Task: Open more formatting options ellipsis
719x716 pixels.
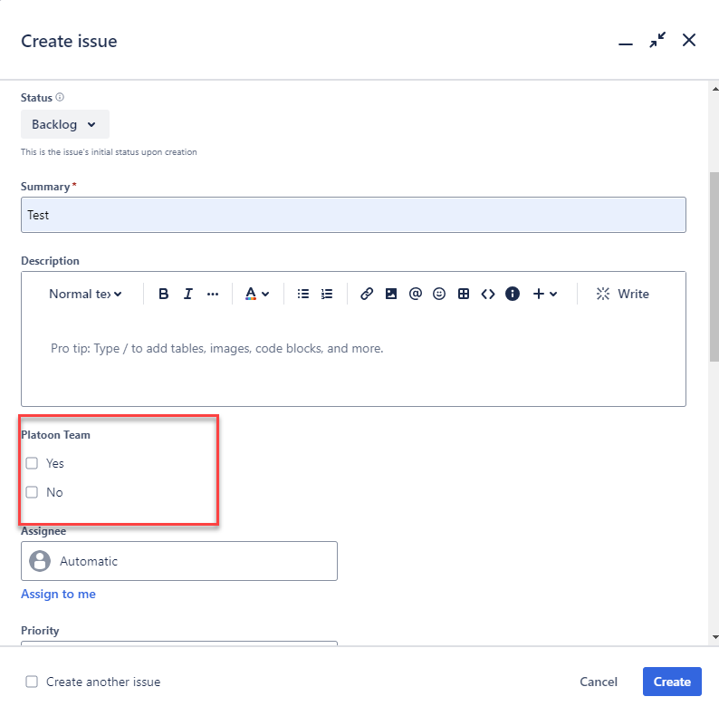Action: [x=213, y=294]
